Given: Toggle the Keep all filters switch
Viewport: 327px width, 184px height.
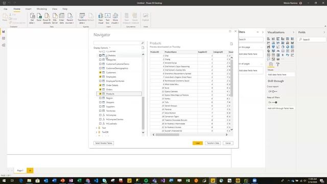Looking at the screenshot, I should tap(274, 102).
